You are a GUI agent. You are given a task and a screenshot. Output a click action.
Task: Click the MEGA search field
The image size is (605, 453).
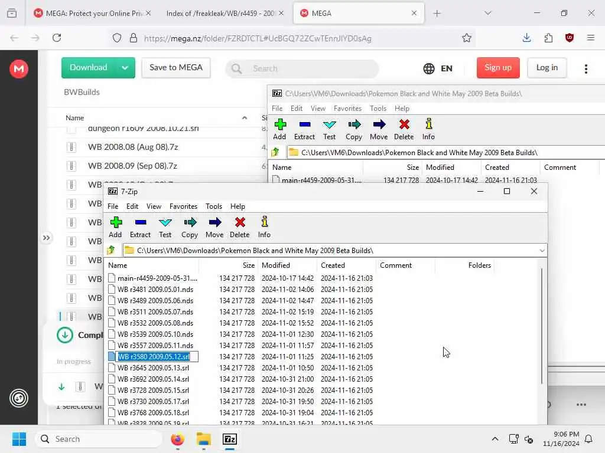coord(302,68)
